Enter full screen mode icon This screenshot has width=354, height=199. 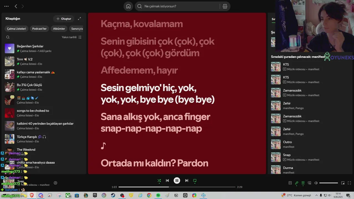pos(349,183)
